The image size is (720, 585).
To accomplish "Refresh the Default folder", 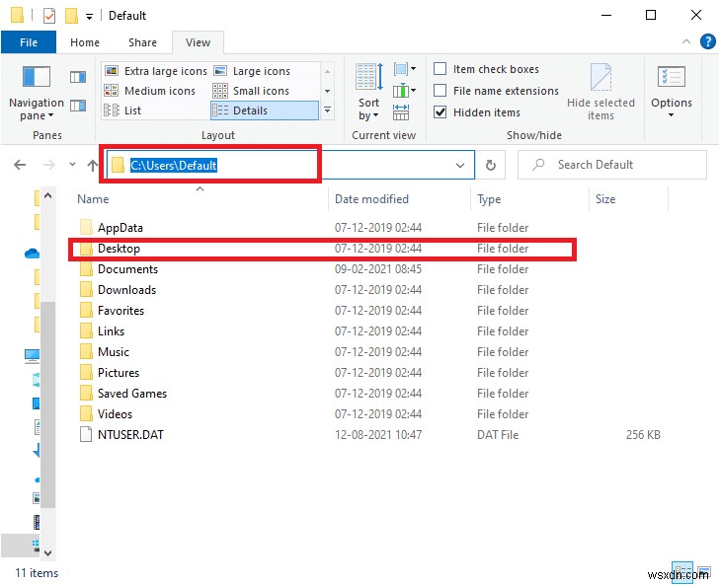I will pos(491,165).
